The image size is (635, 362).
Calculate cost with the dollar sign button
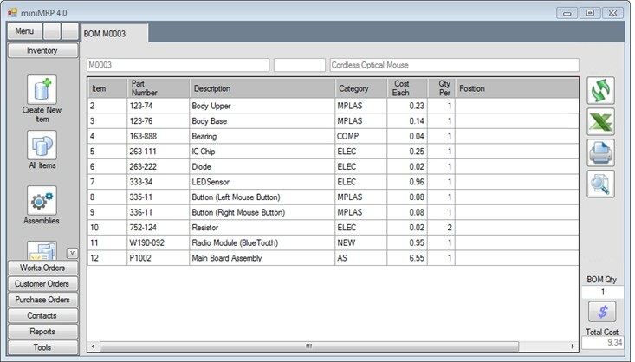click(600, 312)
